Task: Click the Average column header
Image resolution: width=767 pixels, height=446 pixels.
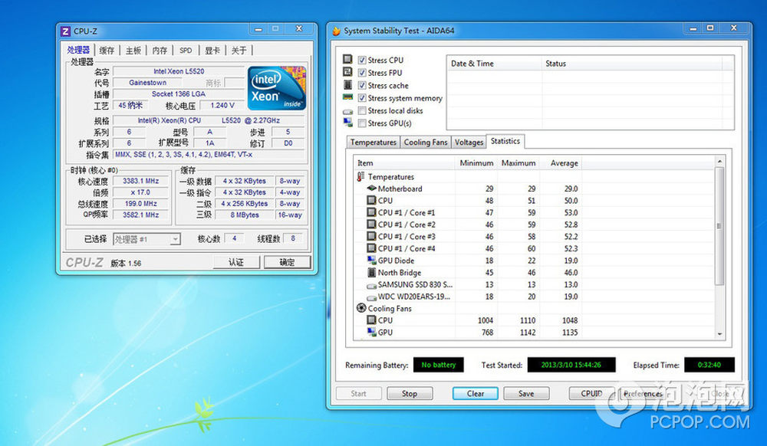Action: pyautogui.click(x=561, y=163)
